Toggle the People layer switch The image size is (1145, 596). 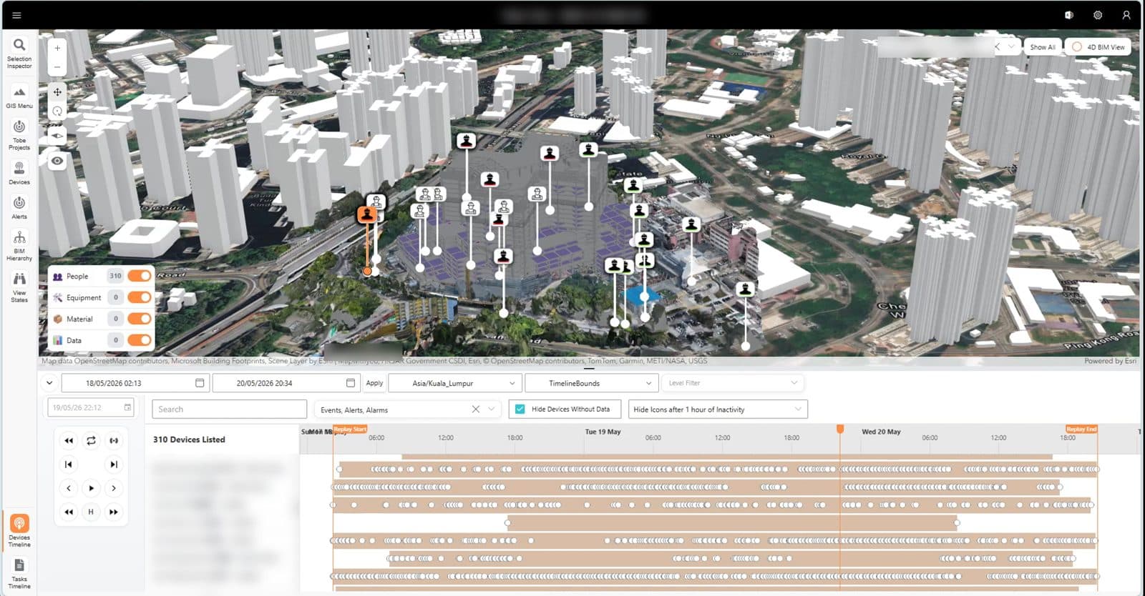pyautogui.click(x=140, y=276)
